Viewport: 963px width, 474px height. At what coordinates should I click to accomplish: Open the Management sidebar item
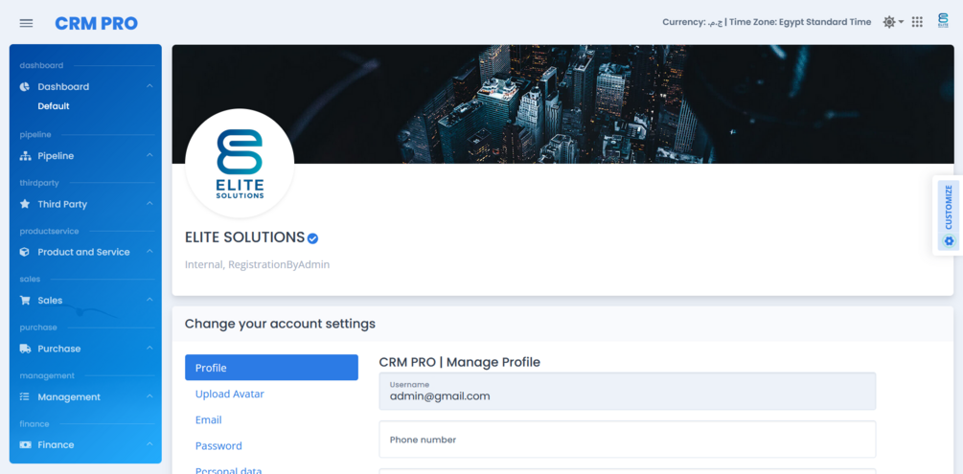(x=86, y=396)
